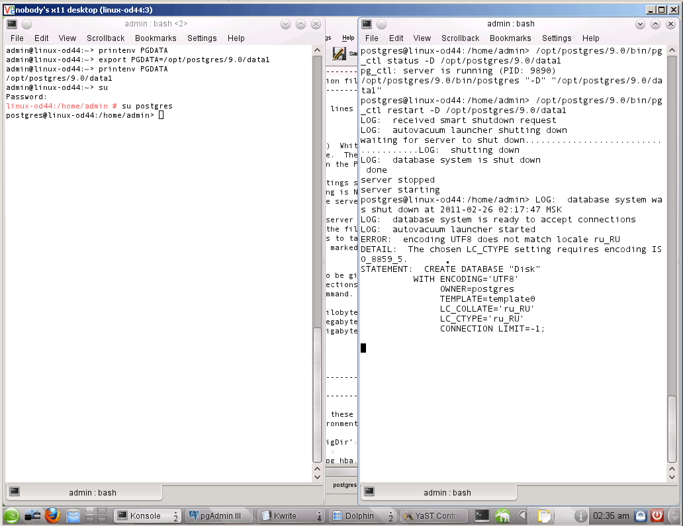
Task: Click the Konsole taskbar button
Action: click(147, 515)
